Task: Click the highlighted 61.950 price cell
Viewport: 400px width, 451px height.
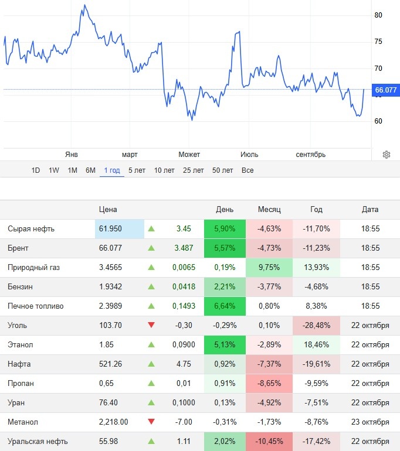Action: [119, 229]
